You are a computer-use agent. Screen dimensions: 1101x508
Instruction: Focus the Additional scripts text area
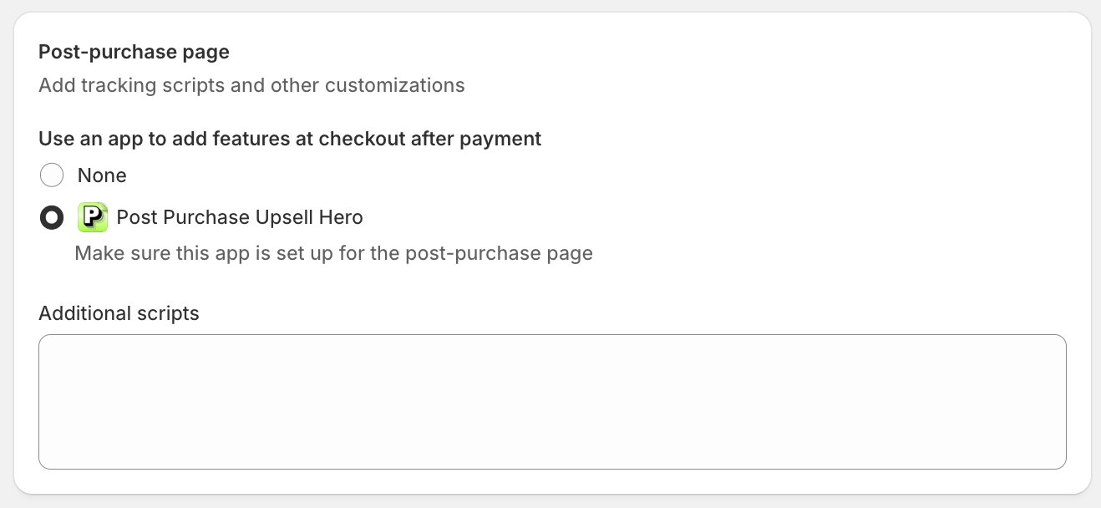point(552,402)
